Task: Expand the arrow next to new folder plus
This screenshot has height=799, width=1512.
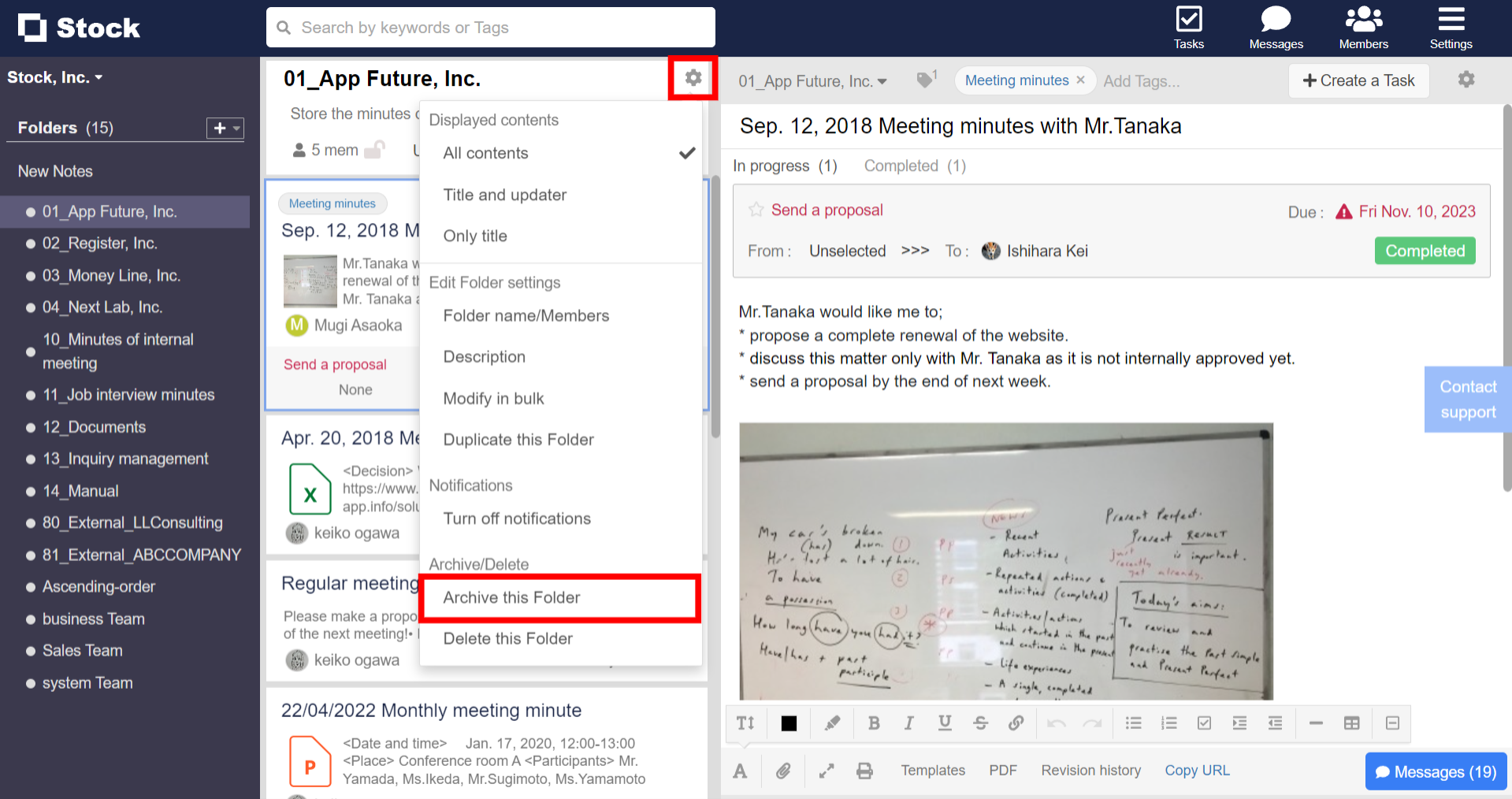Action: click(x=237, y=128)
